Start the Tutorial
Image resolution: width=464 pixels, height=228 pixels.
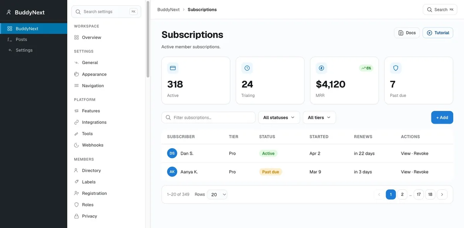point(438,33)
